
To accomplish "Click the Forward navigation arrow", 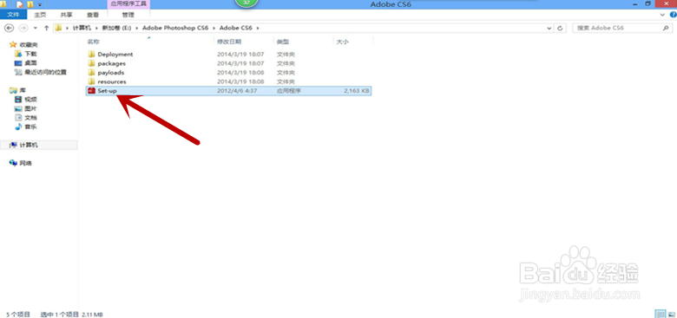I will (23, 28).
